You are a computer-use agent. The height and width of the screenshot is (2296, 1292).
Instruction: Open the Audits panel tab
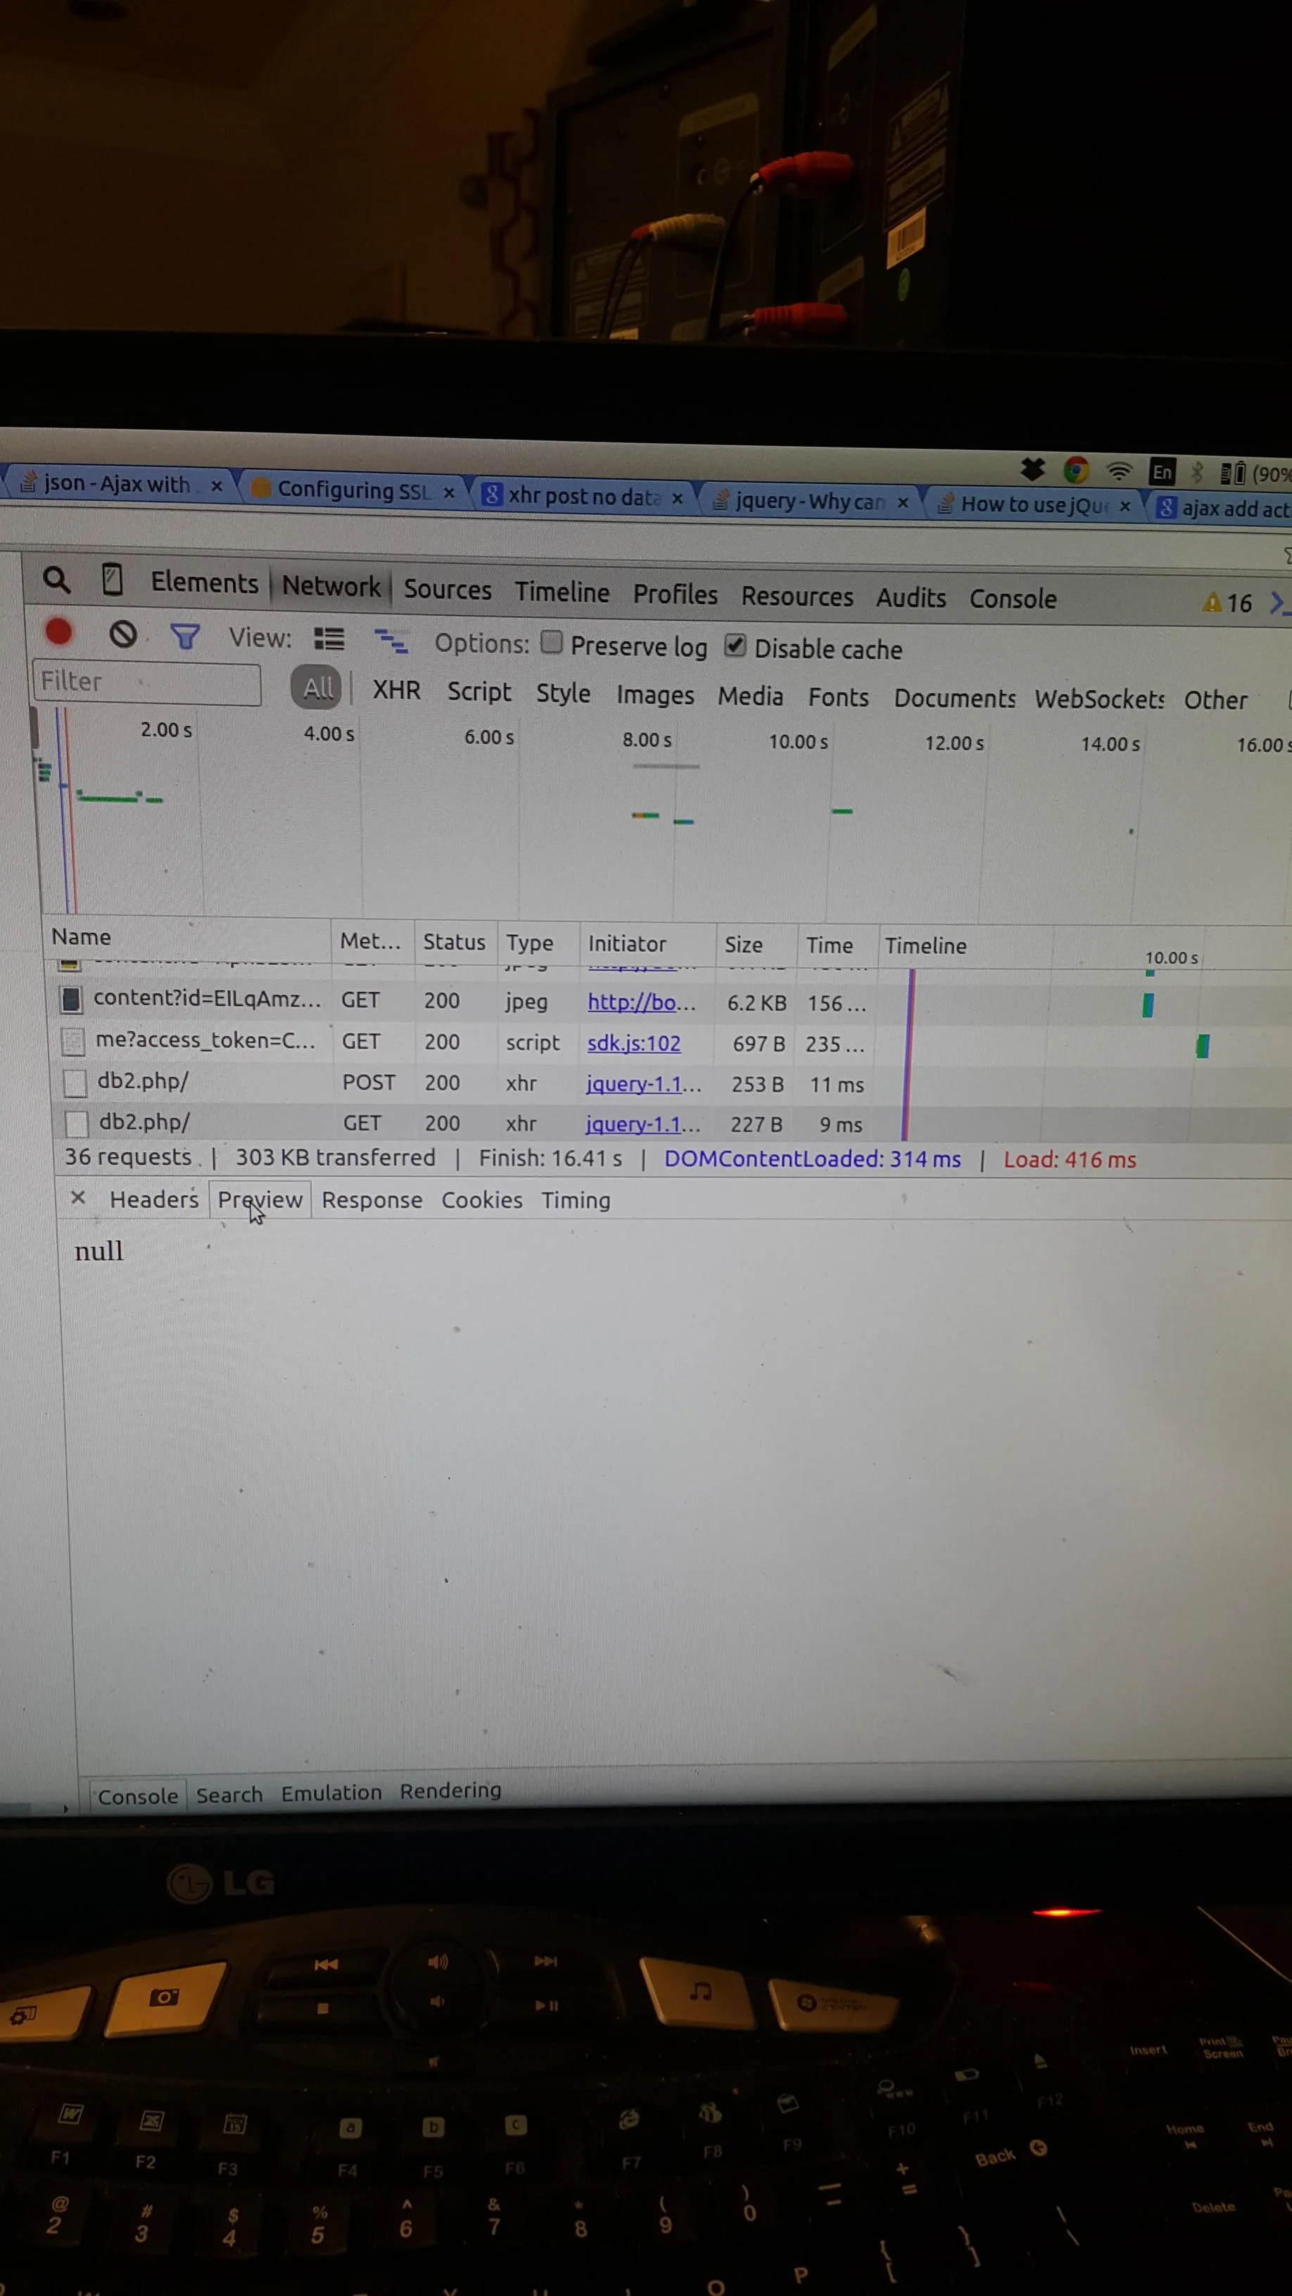tap(911, 598)
